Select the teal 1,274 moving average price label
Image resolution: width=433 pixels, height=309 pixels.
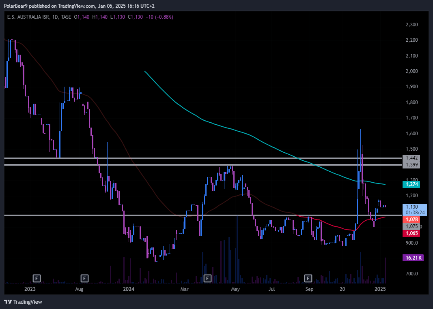(412, 184)
